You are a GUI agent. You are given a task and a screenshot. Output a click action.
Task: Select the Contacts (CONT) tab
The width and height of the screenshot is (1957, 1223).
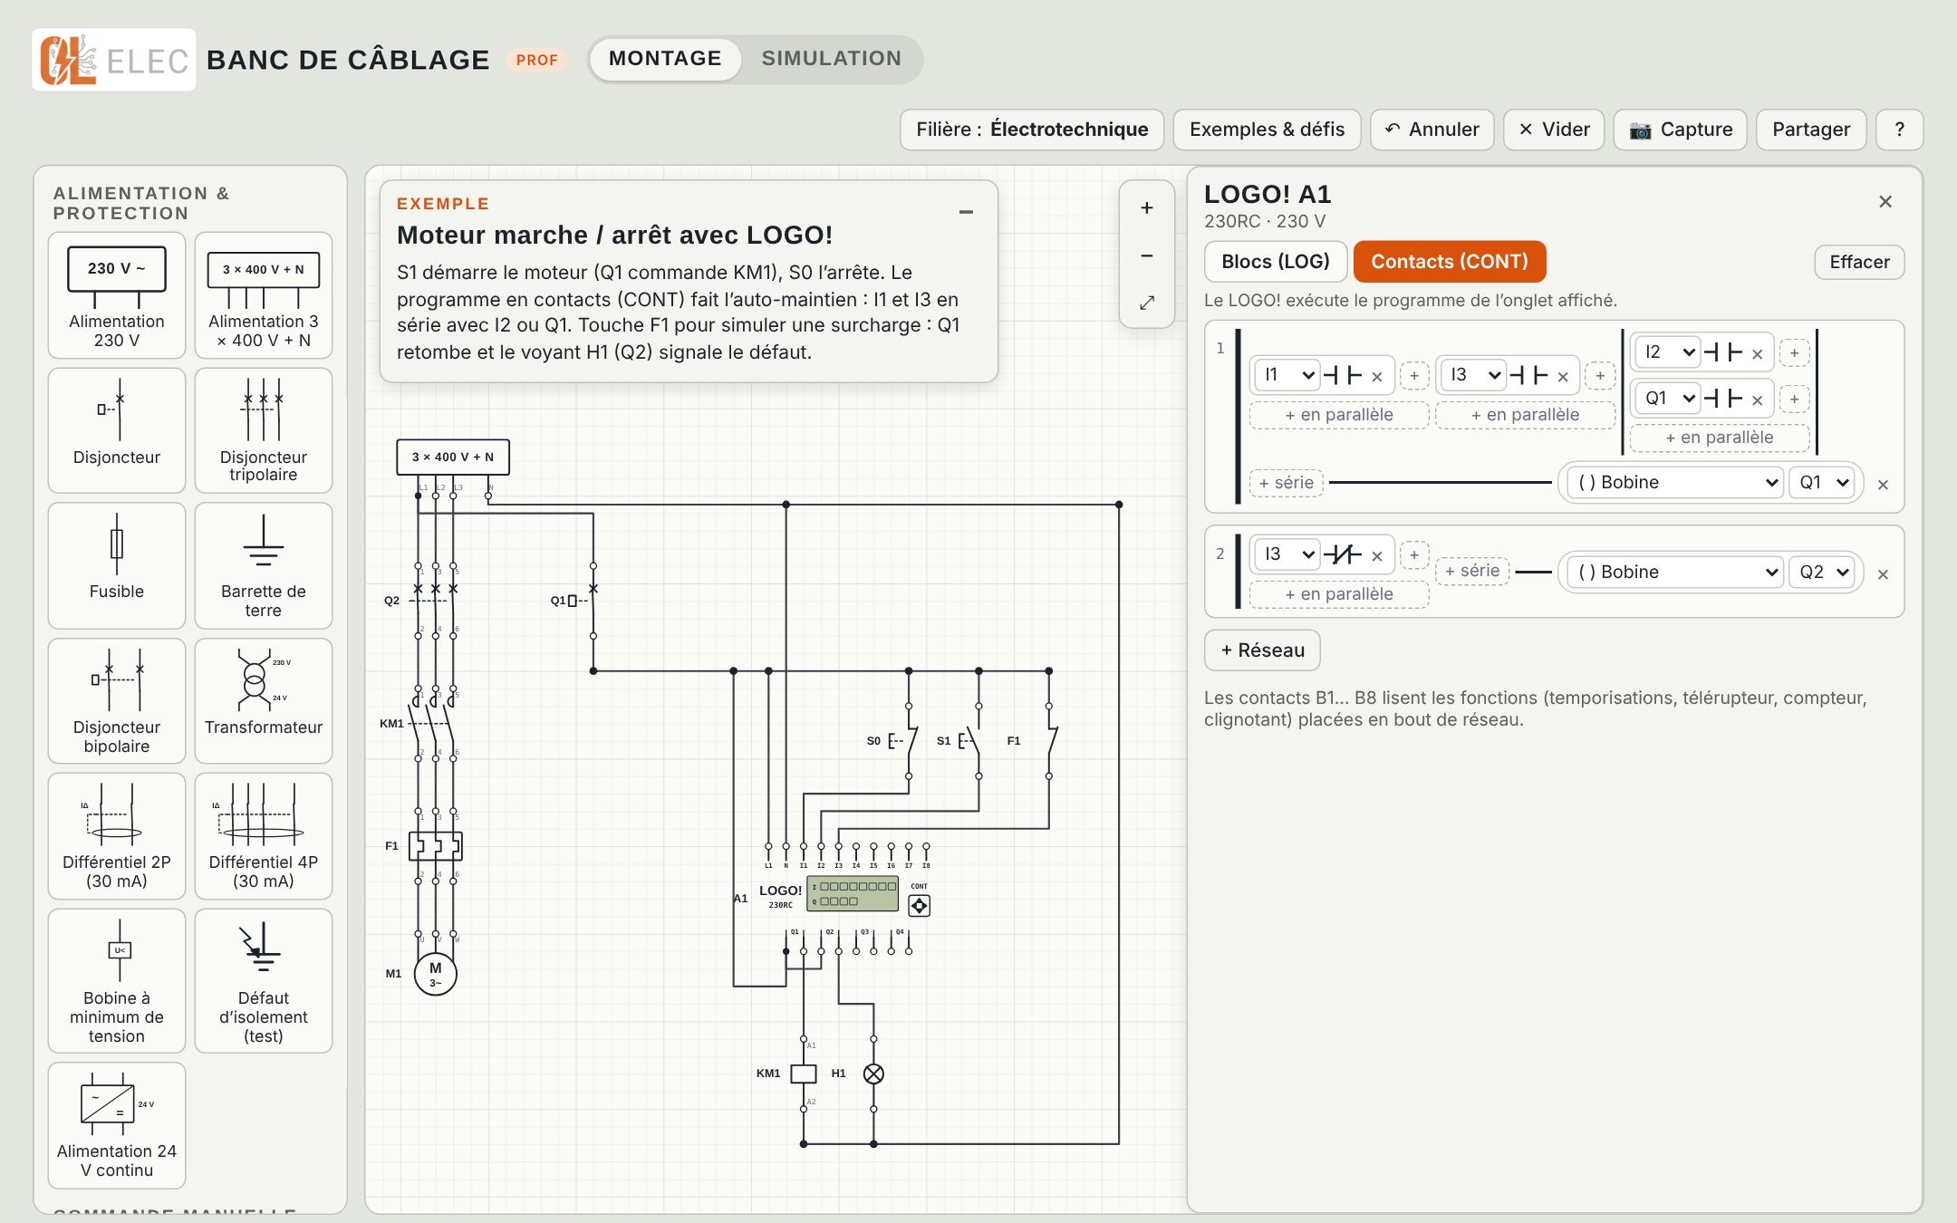pyautogui.click(x=1450, y=262)
